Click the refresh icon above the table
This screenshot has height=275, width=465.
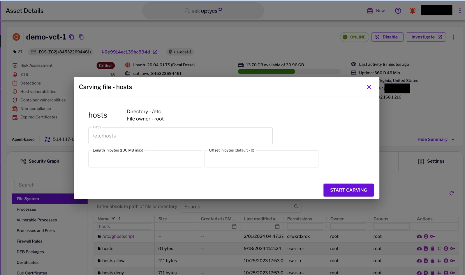(x=451, y=193)
